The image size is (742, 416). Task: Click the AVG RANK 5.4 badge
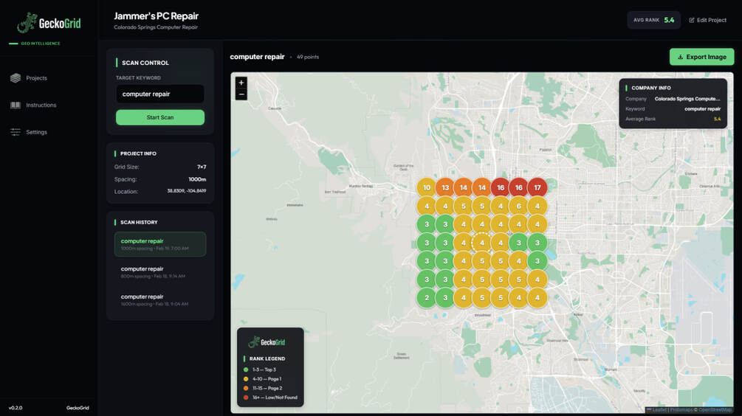[654, 20]
